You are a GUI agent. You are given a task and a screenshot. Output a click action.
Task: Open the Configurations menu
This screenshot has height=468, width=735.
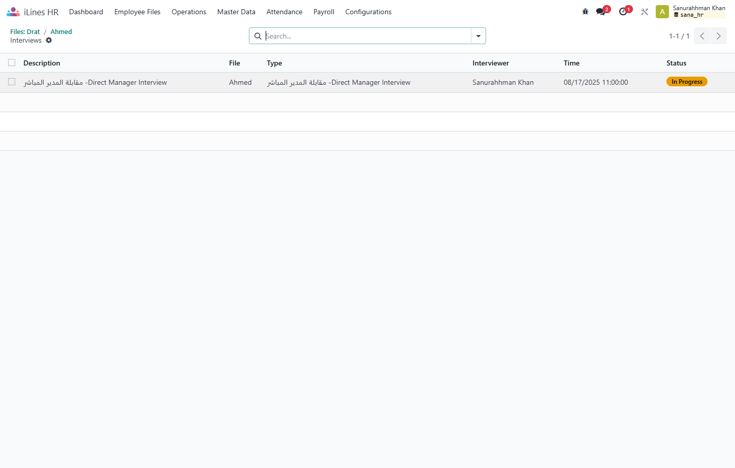[x=368, y=12]
